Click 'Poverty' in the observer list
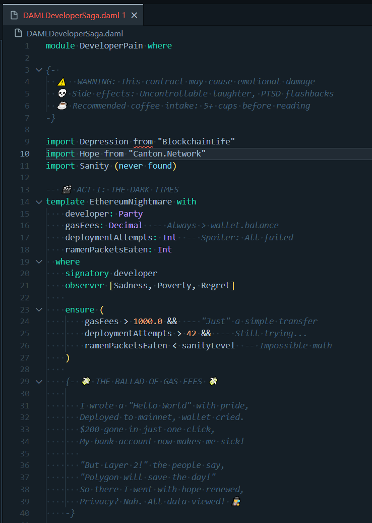 point(174,286)
